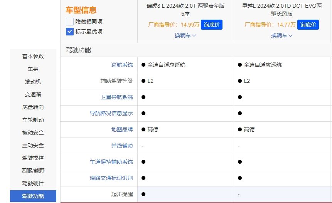332x203 pixels.
Task: Expand 换辆车 dropdown under 瑞虎8 L
Action: 185,35
